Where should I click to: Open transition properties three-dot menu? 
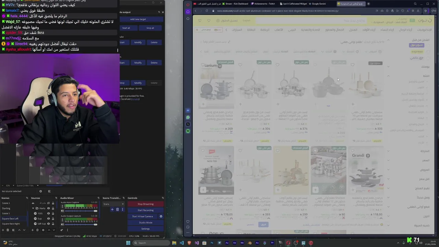click(122, 210)
